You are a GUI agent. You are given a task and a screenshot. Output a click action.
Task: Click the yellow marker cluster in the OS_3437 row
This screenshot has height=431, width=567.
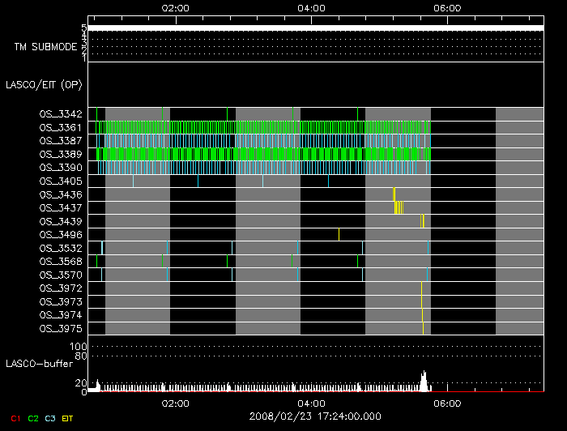coord(399,208)
